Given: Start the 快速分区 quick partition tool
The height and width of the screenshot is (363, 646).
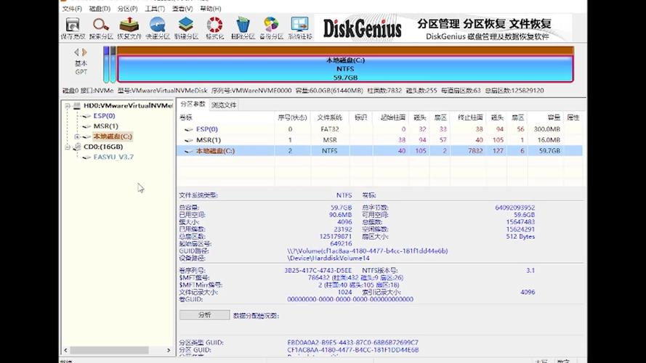Looking at the screenshot, I should click(x=158, y=28).
